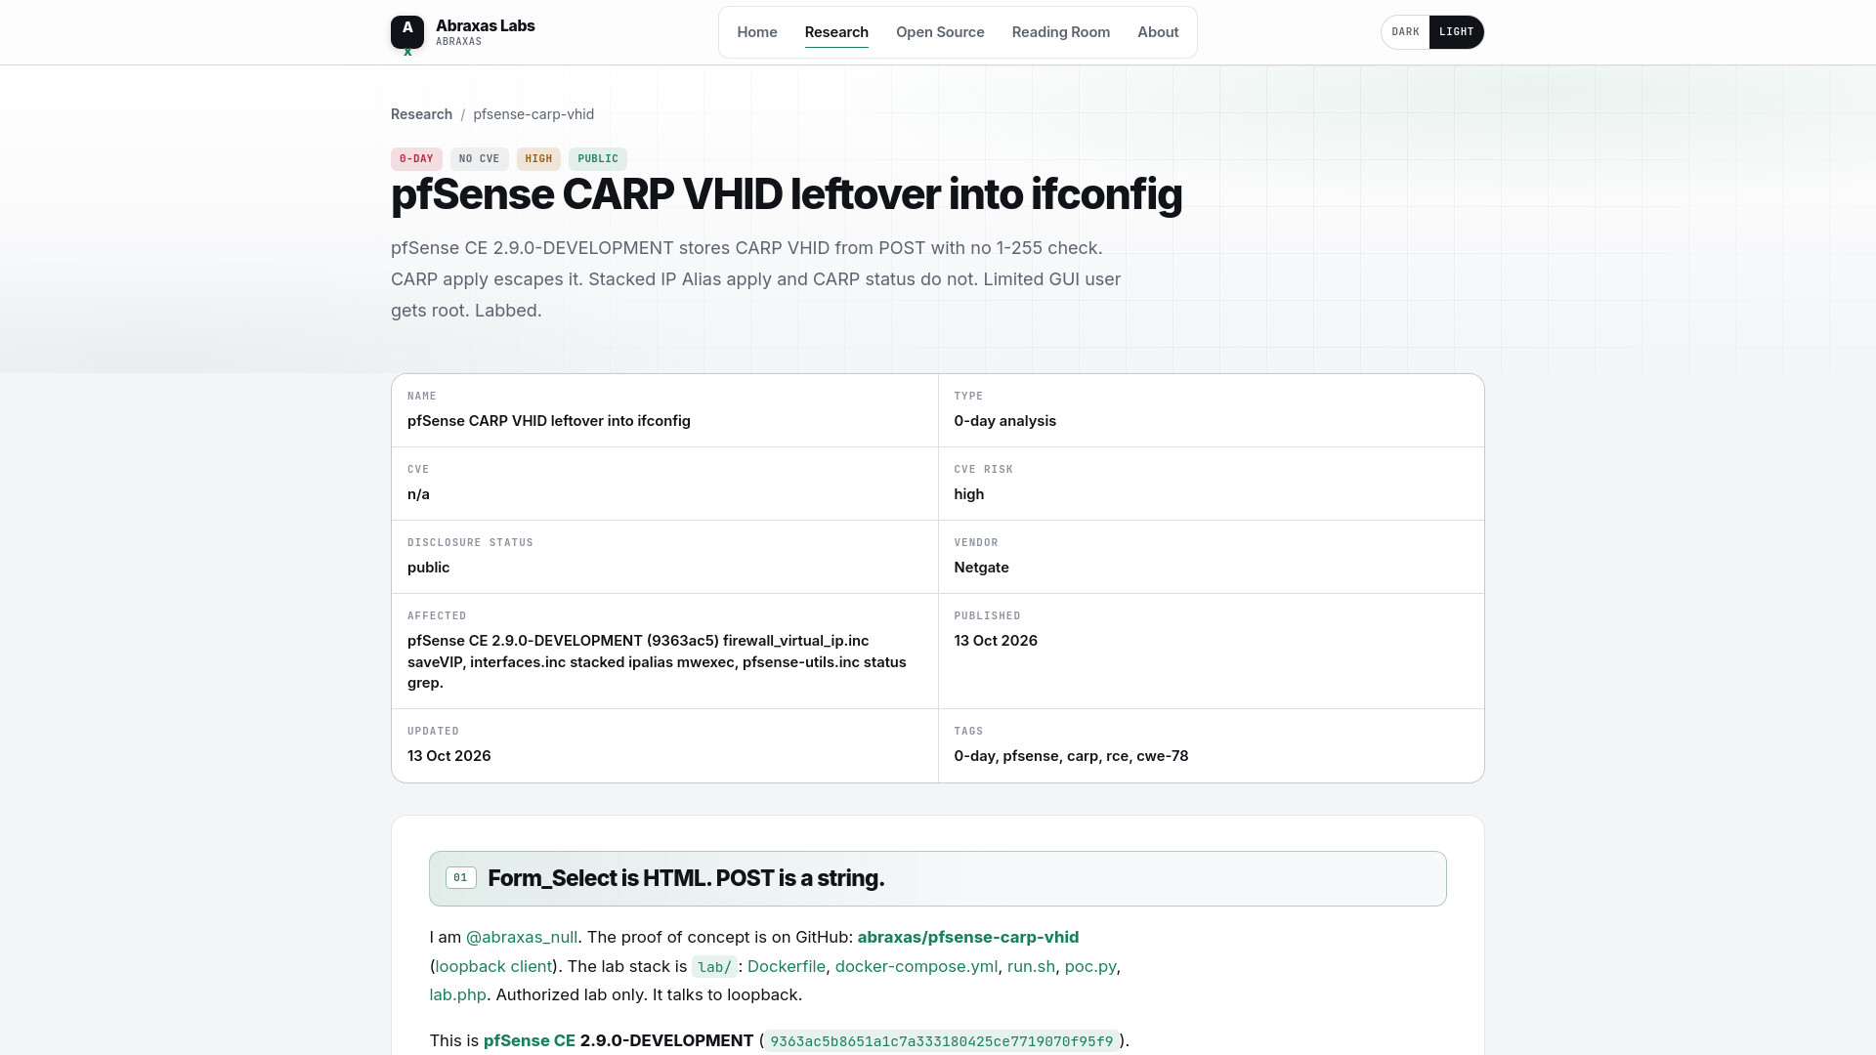Image resolution: width=1876 pixels, height=1055 pixels.
Task: Click the Updated date 13 Oct 2026
Action: point(448,756)
